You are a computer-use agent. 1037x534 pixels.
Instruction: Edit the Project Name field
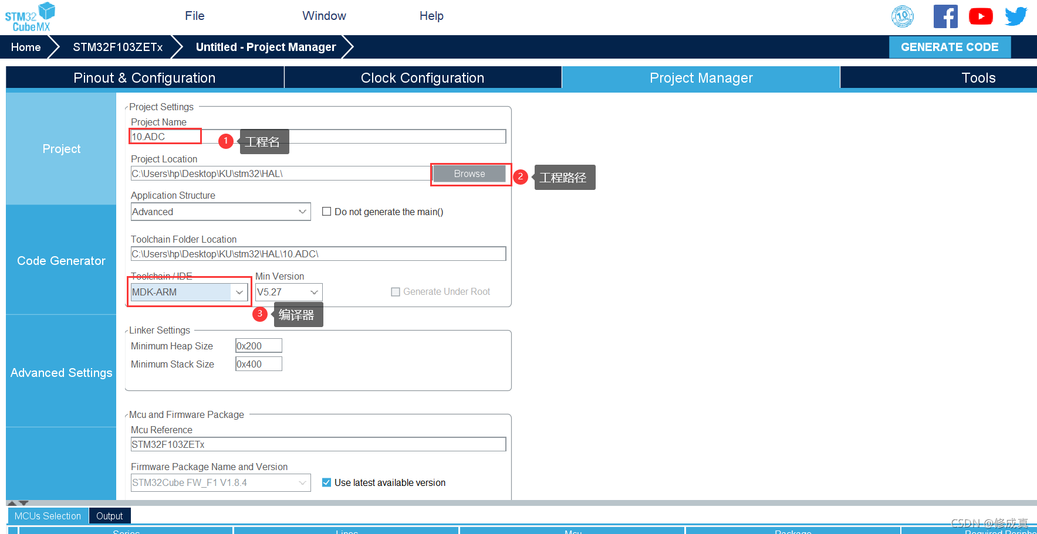coord(318,137)
